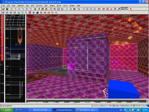The image size is (149, 112).
Task: Open the Help menu
Action: (79, 6)
